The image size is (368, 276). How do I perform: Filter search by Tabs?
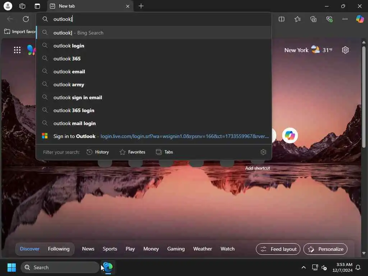(x=165, y=152)
